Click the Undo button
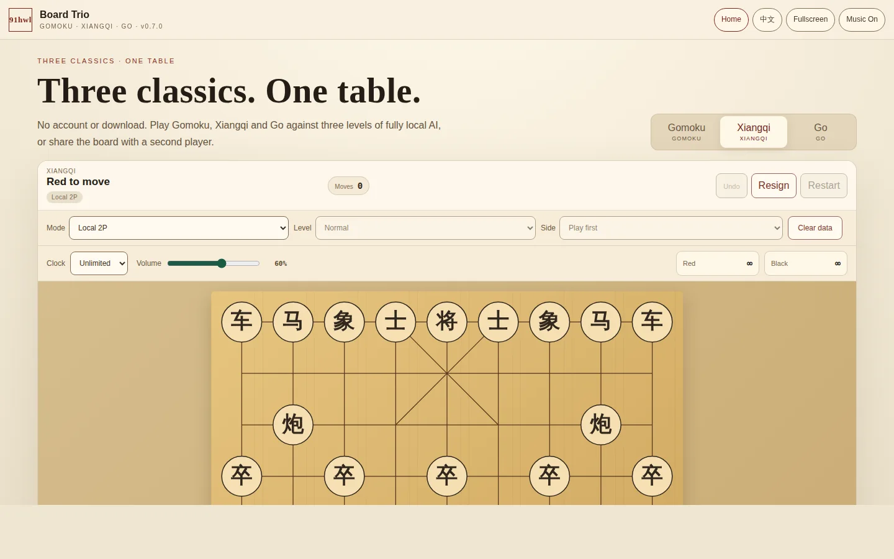 pos(731,186)
